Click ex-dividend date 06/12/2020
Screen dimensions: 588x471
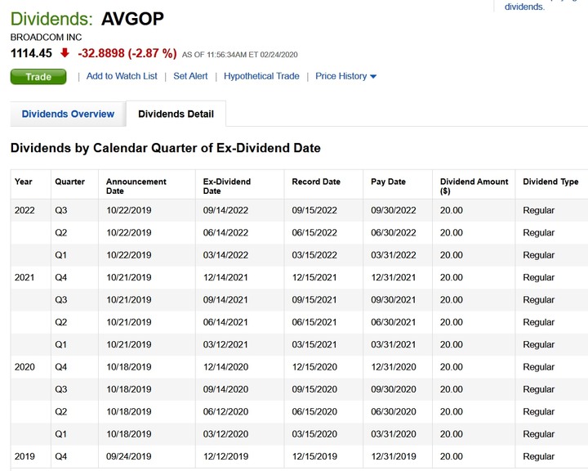tap(225, 411)
